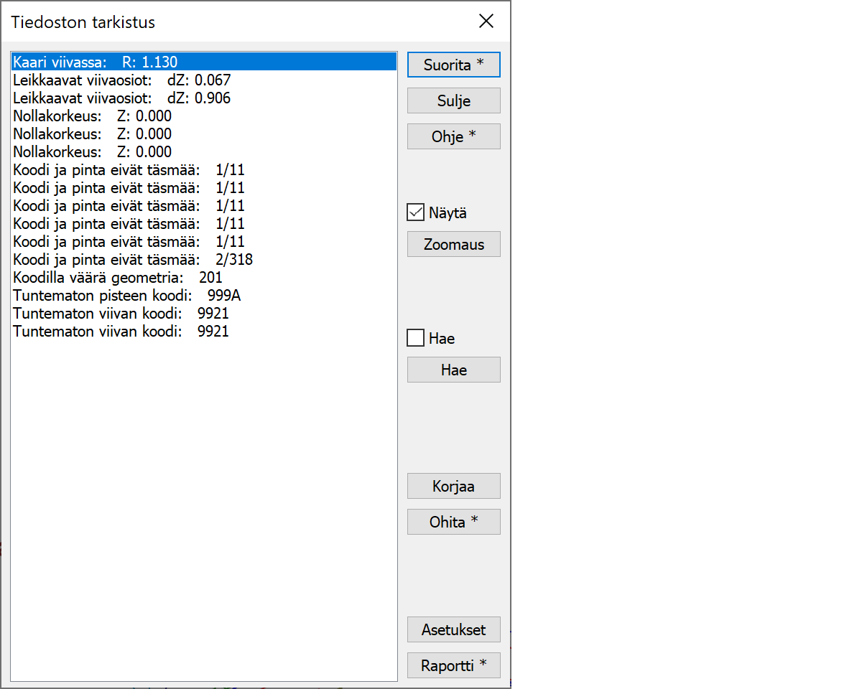Click the Korjaa button to fix

[453, 486]
